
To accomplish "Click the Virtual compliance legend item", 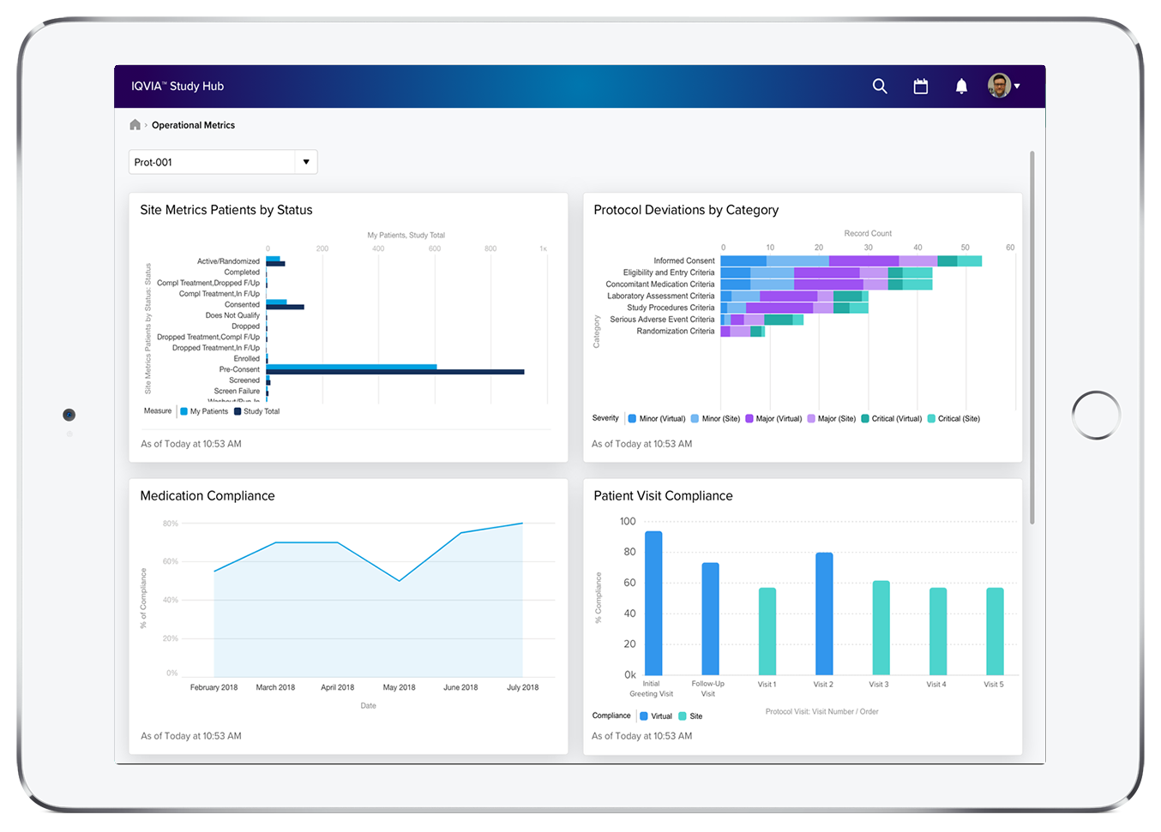I will tap(656, 716).
